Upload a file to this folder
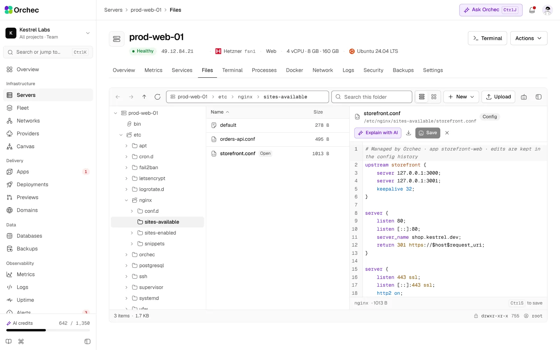The width and height of the screenshot is (560, 350). [x=498, y=97]
